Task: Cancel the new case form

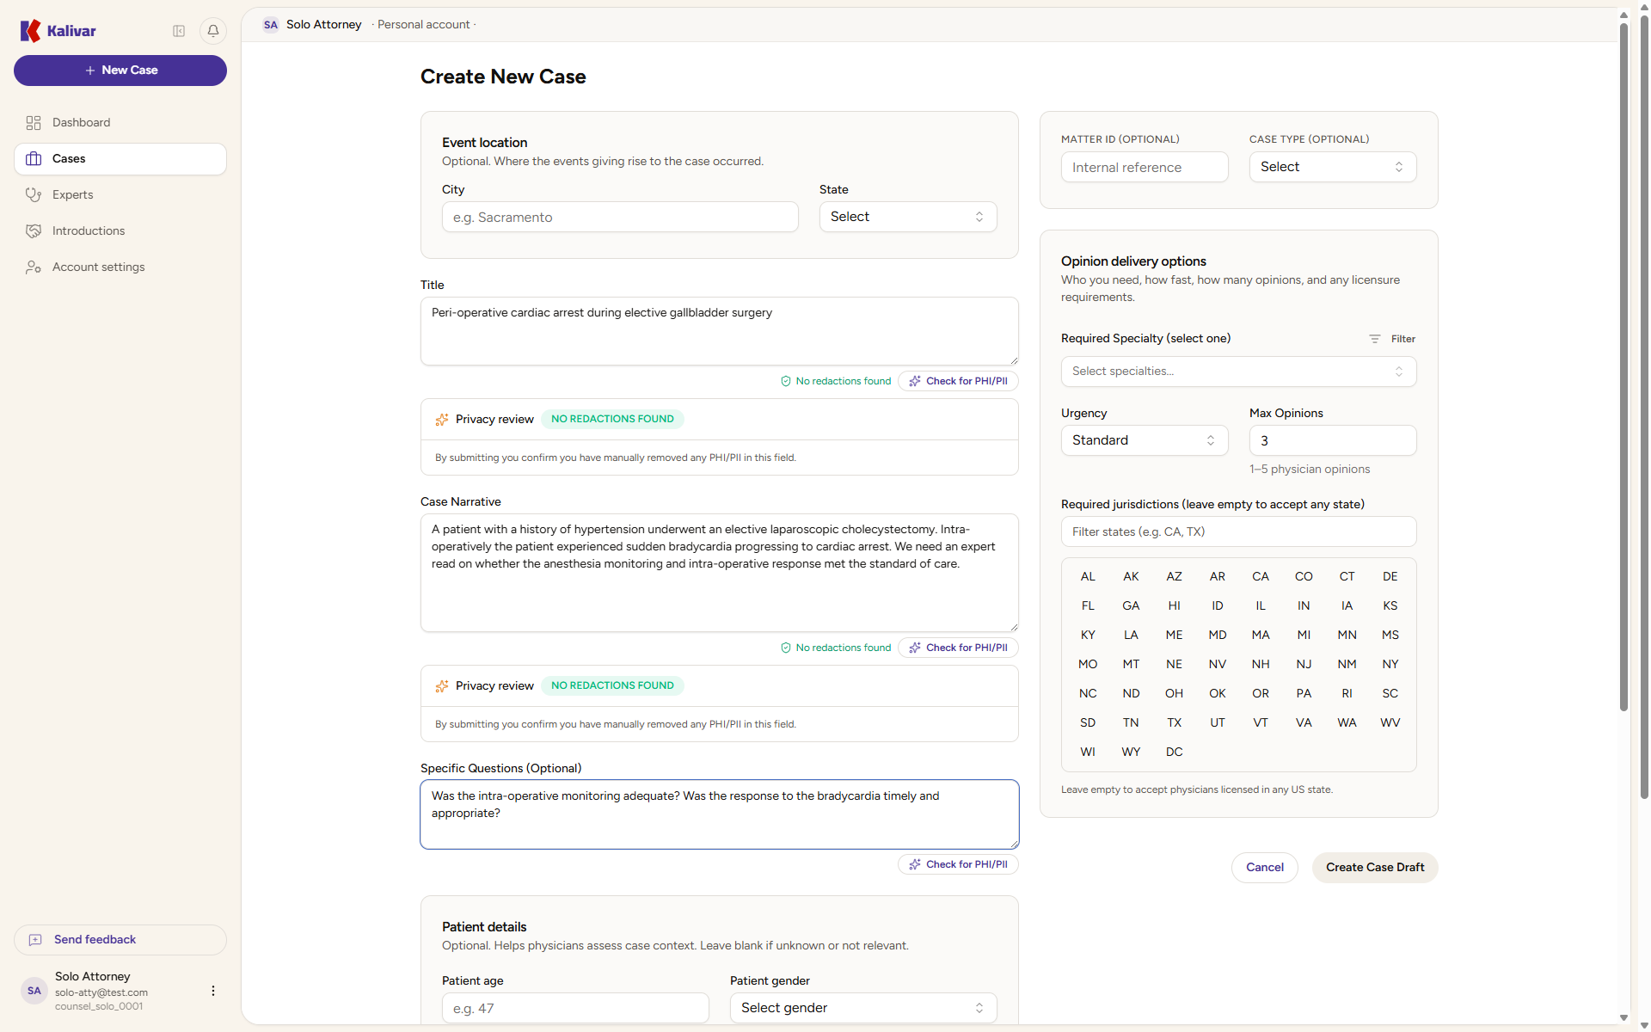Action: click(1265, 868)
